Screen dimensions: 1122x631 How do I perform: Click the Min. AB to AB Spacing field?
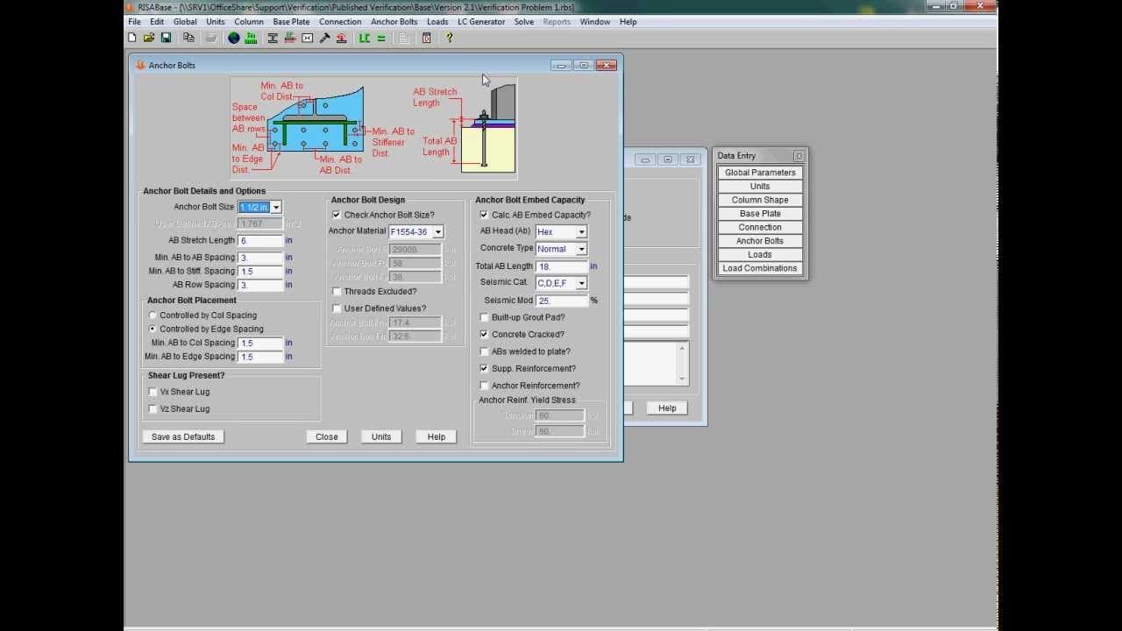tap(260, 258)
